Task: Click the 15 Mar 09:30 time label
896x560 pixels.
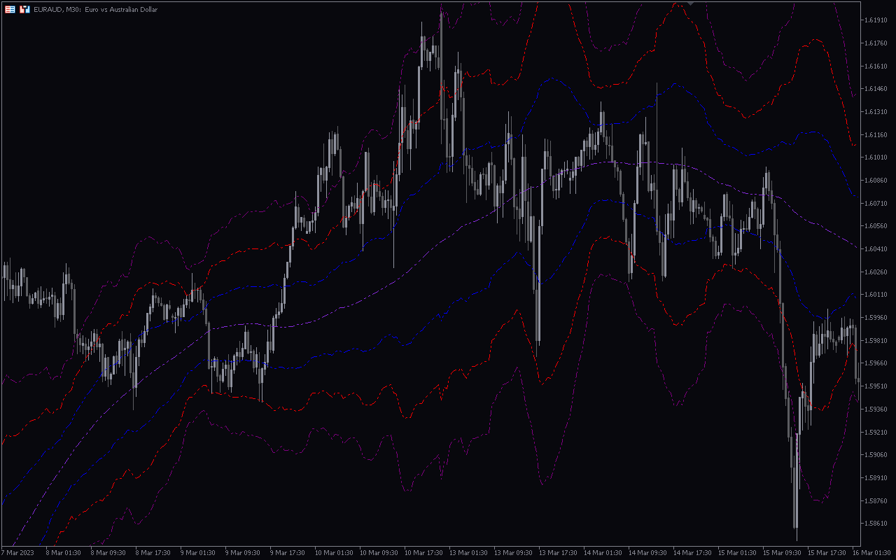Action: pyautogui.click(x=782, y=553)
